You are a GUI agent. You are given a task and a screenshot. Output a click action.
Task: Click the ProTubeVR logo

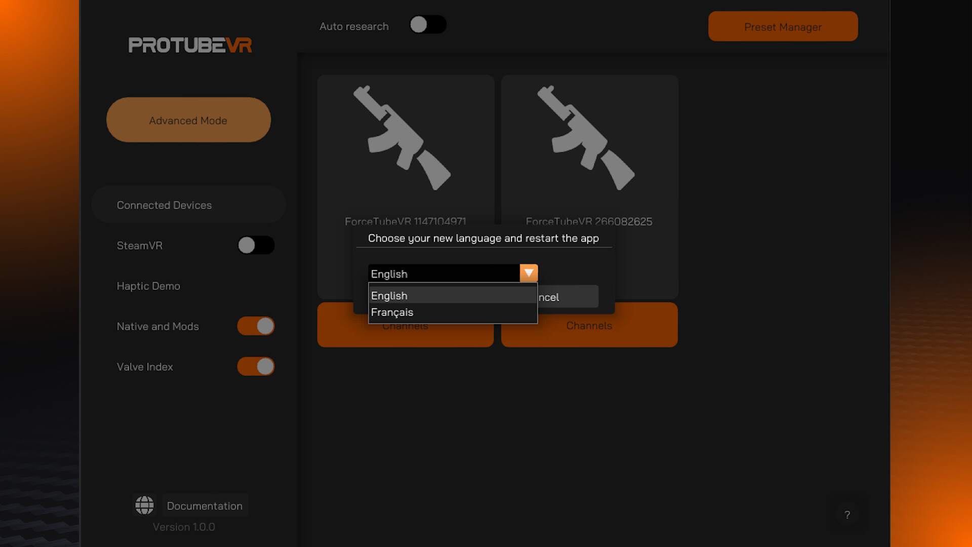tap(190, 45)
